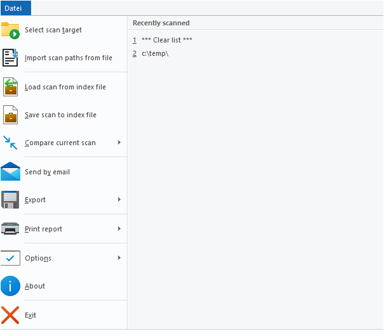
Task: Expand the Options submenu arrow
Action: (119, 258)
